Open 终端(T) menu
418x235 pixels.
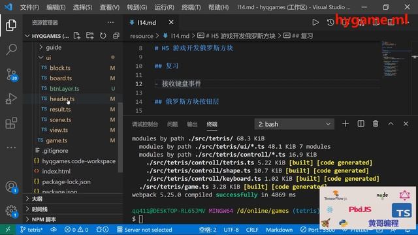coord(191,7)
